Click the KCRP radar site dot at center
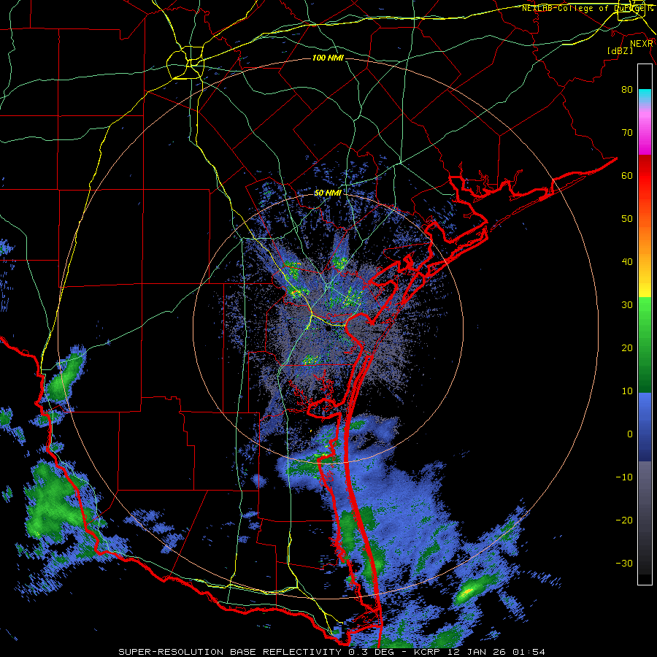Screen dimensions: 657x657 [328, 329]
